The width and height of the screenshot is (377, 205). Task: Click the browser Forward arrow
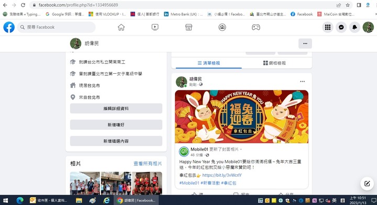(x=14, y=5)
